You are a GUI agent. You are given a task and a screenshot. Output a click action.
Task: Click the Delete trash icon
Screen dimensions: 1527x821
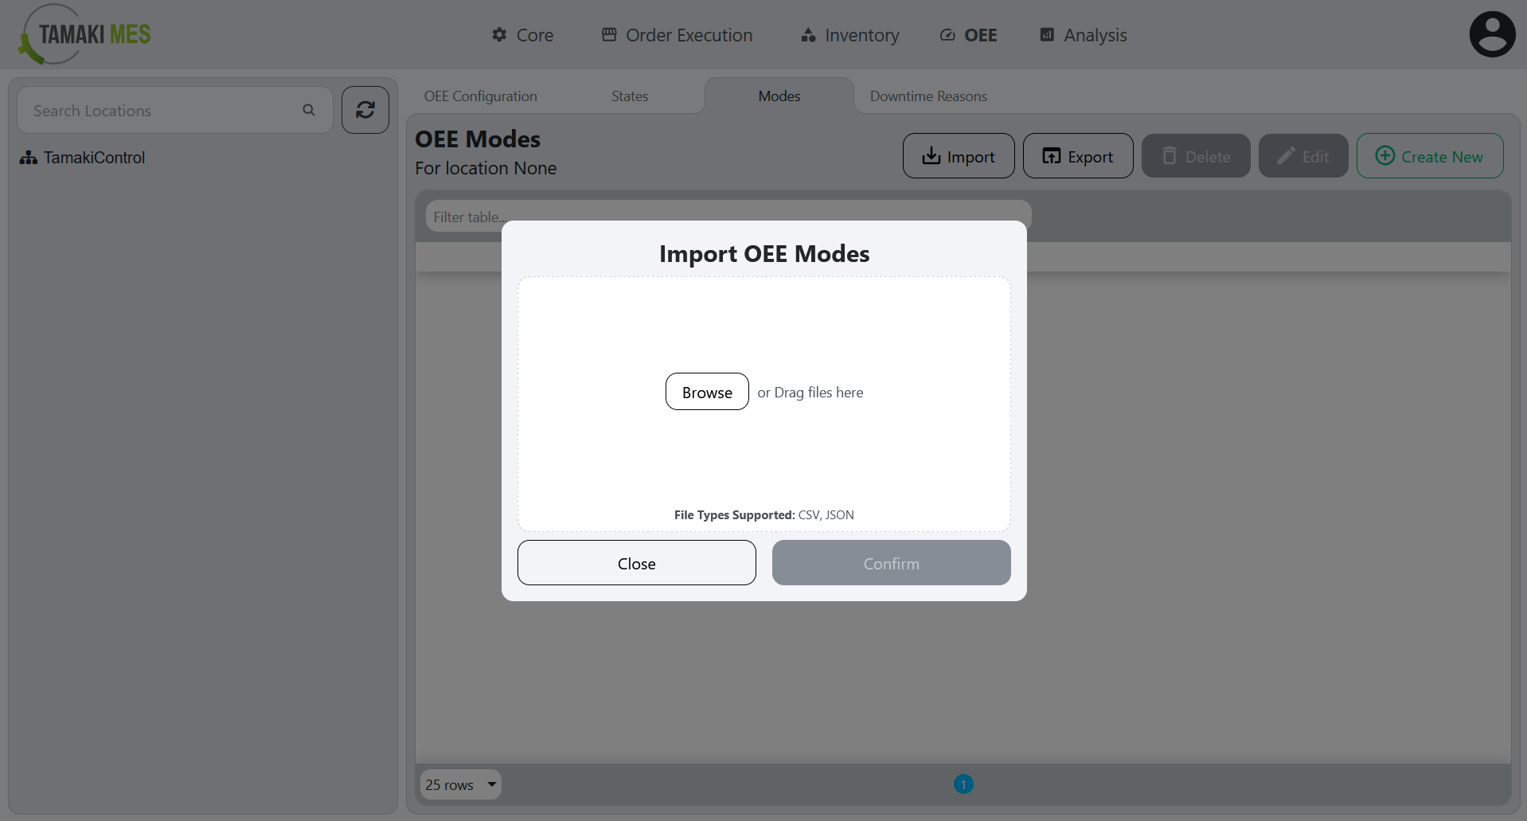pyautogui.click(x=1170, y=156)
